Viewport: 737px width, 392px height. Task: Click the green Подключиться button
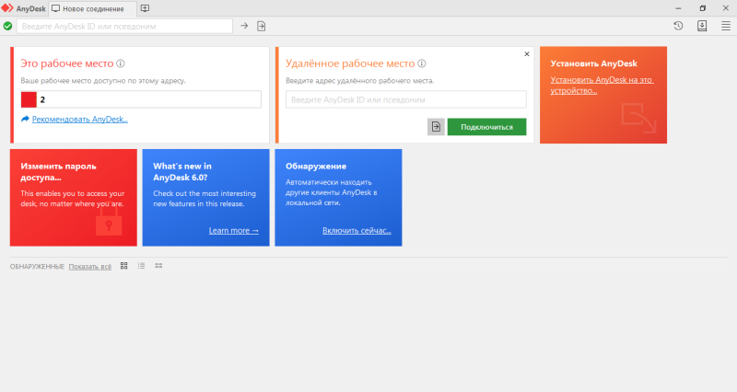pyautogui.click(x=487, y=127)
